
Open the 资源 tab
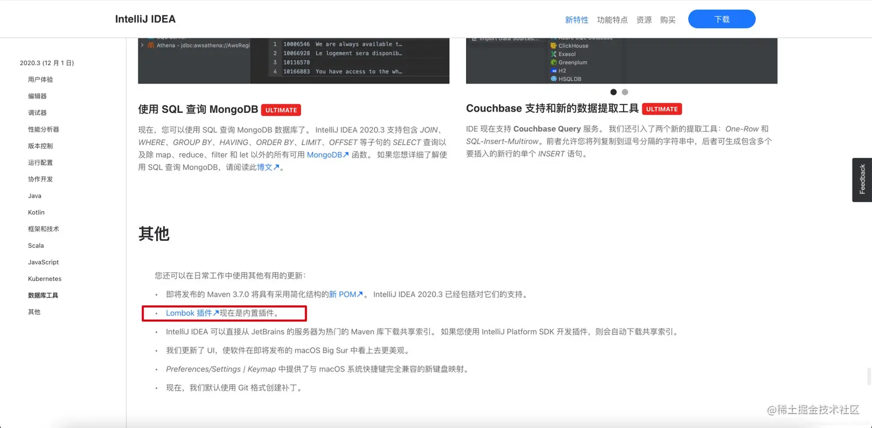click(x=644, y=20)
